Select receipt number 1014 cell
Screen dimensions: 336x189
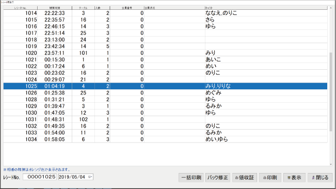point(20,13)
